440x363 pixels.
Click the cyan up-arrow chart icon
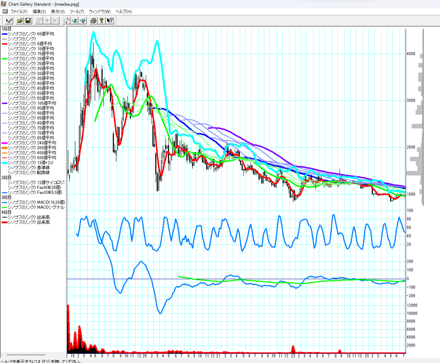point(82,21)
